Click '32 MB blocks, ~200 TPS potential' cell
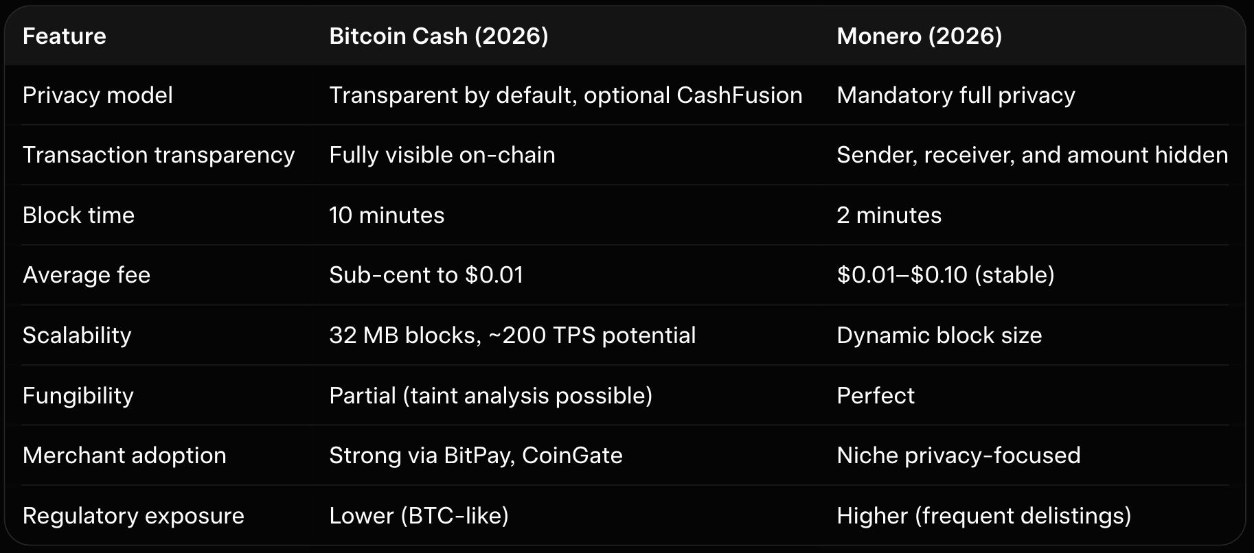Viewport: 1254px width, 553px height. click(x=512, y=336)
